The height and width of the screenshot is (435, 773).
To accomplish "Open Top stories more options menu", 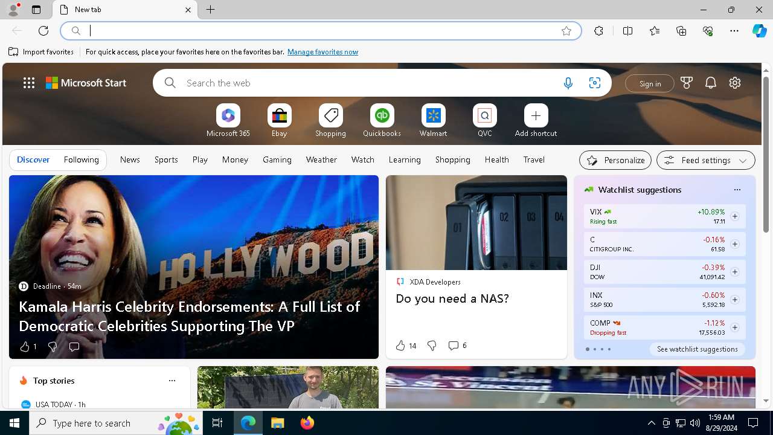I will click(x=172, y=381).
